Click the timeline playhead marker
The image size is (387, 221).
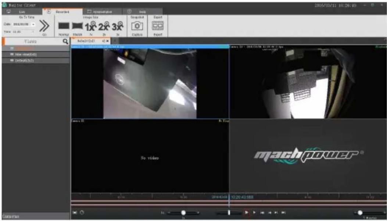229,200
